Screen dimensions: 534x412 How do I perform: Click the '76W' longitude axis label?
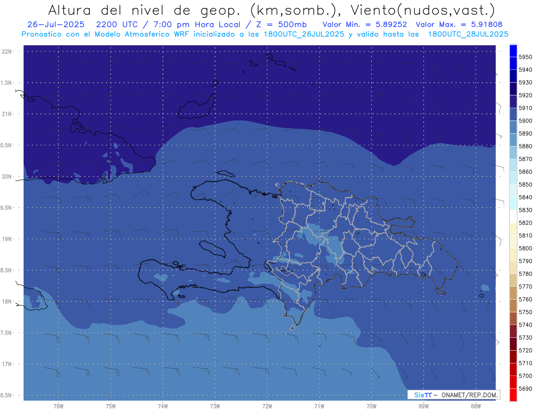pyautogui.click(x=58, y=406)
